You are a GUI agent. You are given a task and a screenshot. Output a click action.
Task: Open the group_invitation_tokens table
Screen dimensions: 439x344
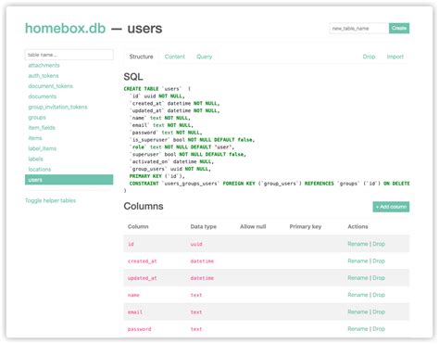(57, 107)
